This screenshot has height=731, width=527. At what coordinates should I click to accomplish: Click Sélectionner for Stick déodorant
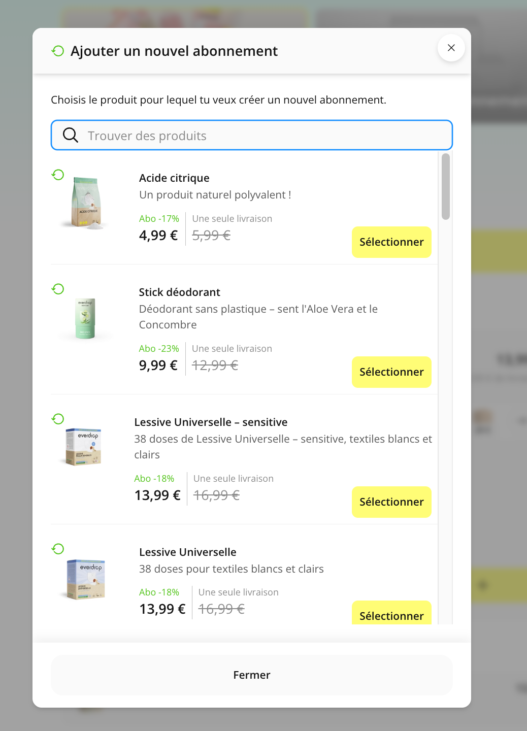tap(391, 372)
